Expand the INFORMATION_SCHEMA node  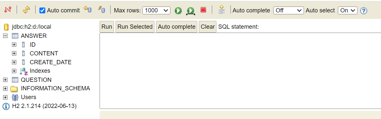point(5,88)
